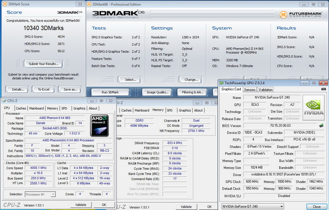Click the Change settings button
This screenshot has height=210, width=329.
[191, 80]
